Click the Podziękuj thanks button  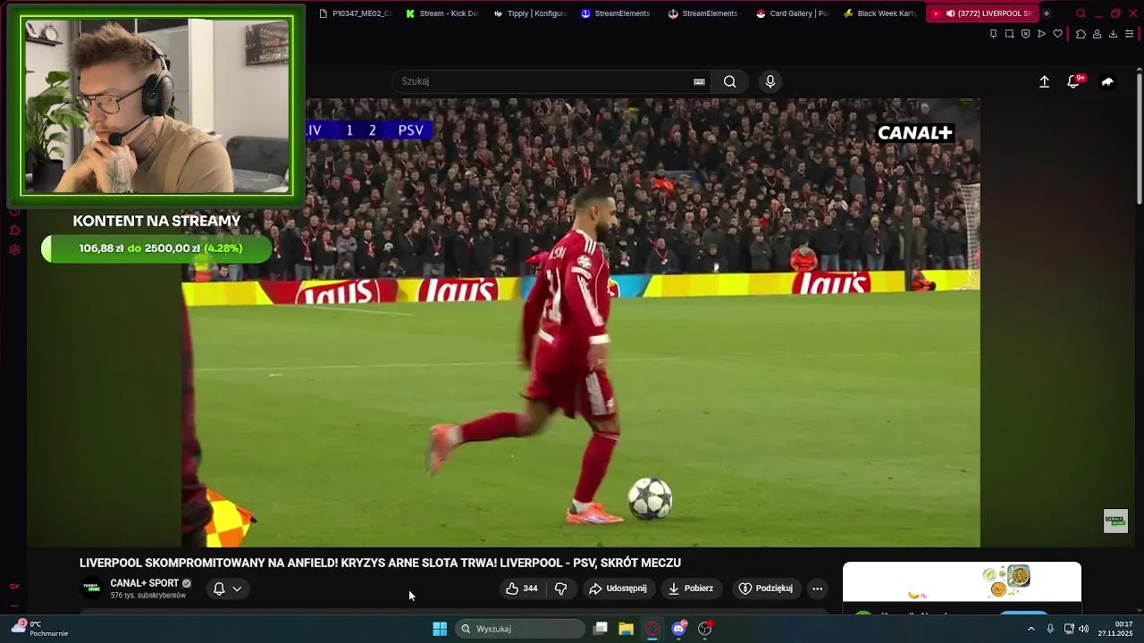coord(766,589)
